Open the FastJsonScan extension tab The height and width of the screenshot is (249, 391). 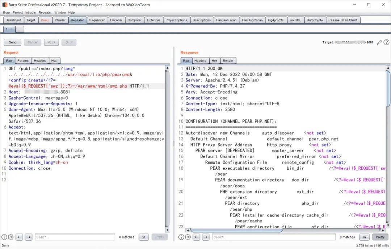252,20
